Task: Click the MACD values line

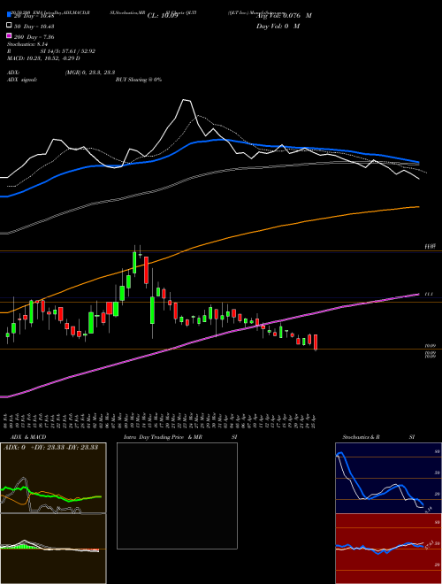Action: coord(43,58)
